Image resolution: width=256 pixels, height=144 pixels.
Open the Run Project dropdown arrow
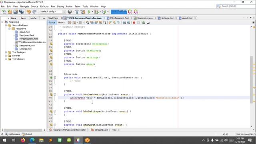pos(92,12)
